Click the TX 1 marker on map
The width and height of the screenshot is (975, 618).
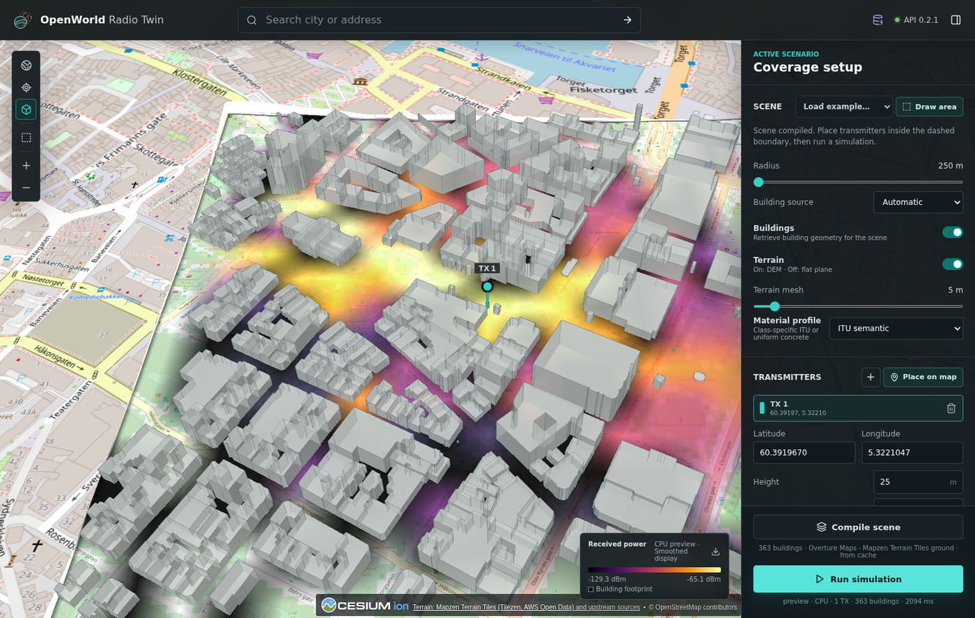coord(487,286)
